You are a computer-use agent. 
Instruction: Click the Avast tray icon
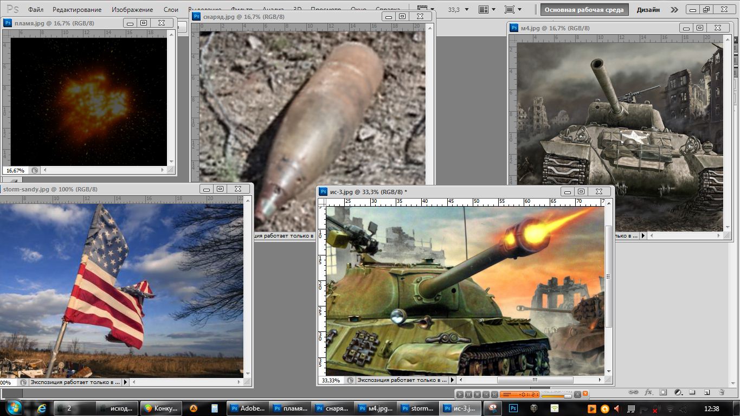tap(604, 408)
